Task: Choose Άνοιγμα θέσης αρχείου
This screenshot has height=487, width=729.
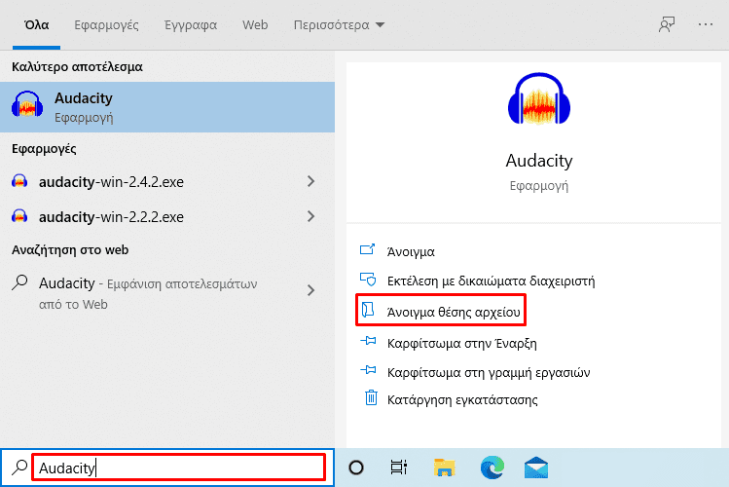Action: pyautogui.click(x=454, y=312)
